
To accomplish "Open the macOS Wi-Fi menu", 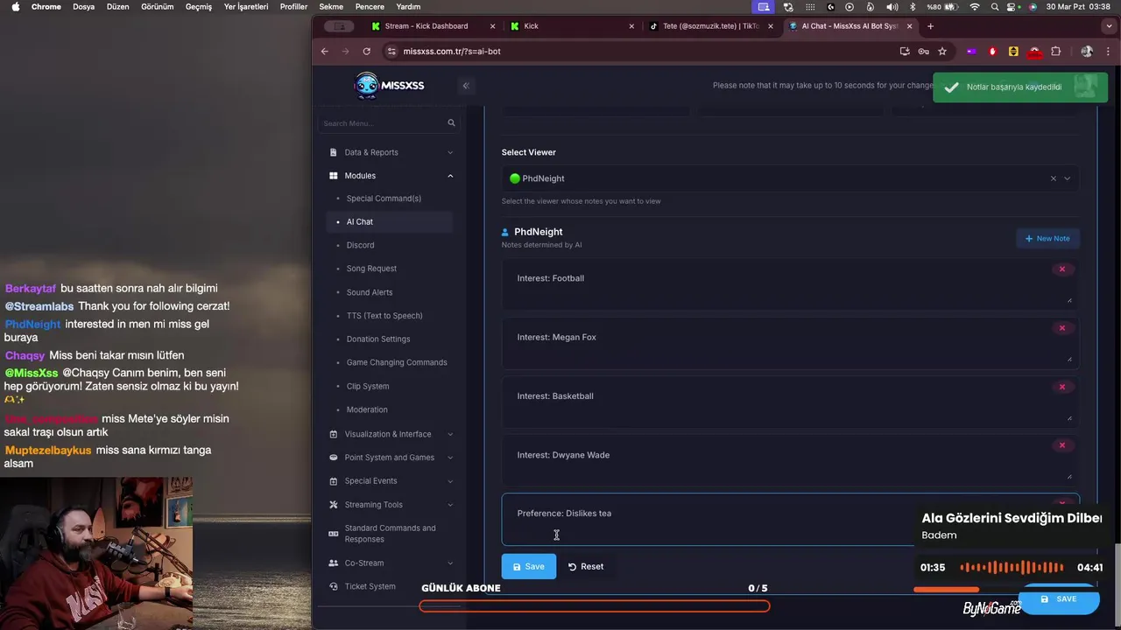I will click(974, 7).
